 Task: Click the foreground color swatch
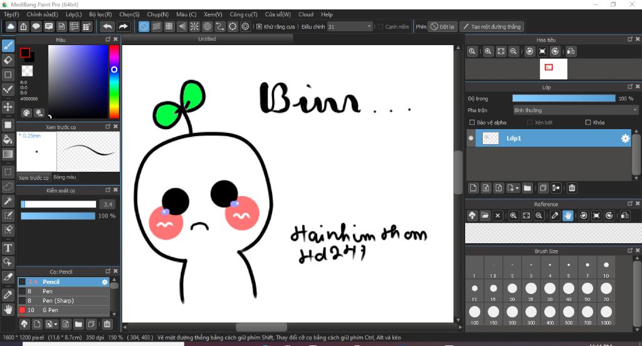25,53
